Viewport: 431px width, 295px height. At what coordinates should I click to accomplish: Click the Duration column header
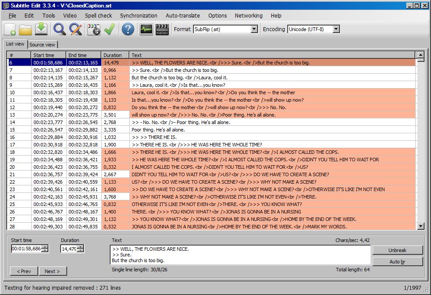pyautogui.click(x=115, y=55)
